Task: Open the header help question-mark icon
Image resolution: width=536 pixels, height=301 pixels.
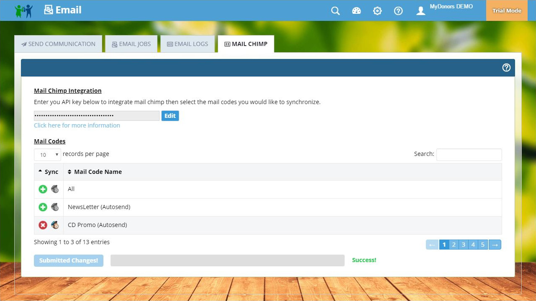Action: [398, 11]
